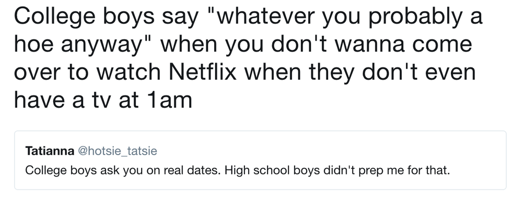Viewport: 512px width, 197px height.
Task: Click the words "over to watch" in the tweet
Action: (87, 72)
